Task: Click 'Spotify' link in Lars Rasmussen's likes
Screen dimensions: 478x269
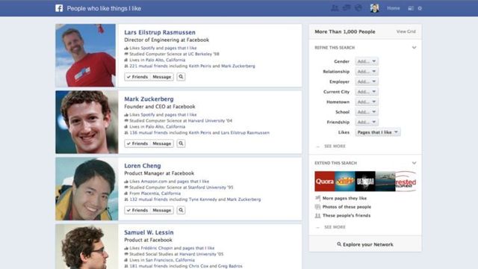Action: click(148, 48)
